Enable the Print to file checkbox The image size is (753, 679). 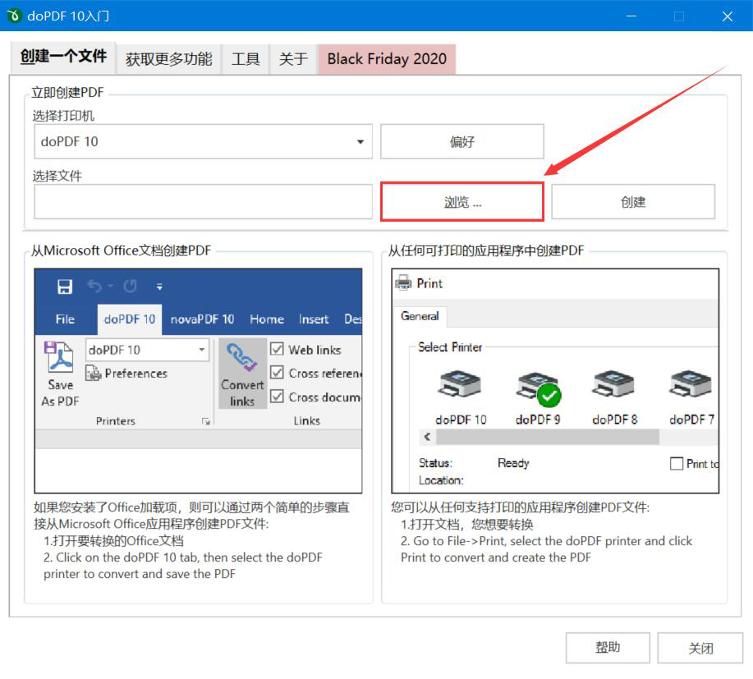(676, 463)
